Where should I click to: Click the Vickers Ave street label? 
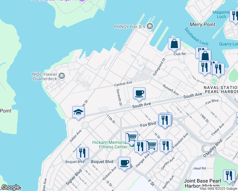click(109, 173)
